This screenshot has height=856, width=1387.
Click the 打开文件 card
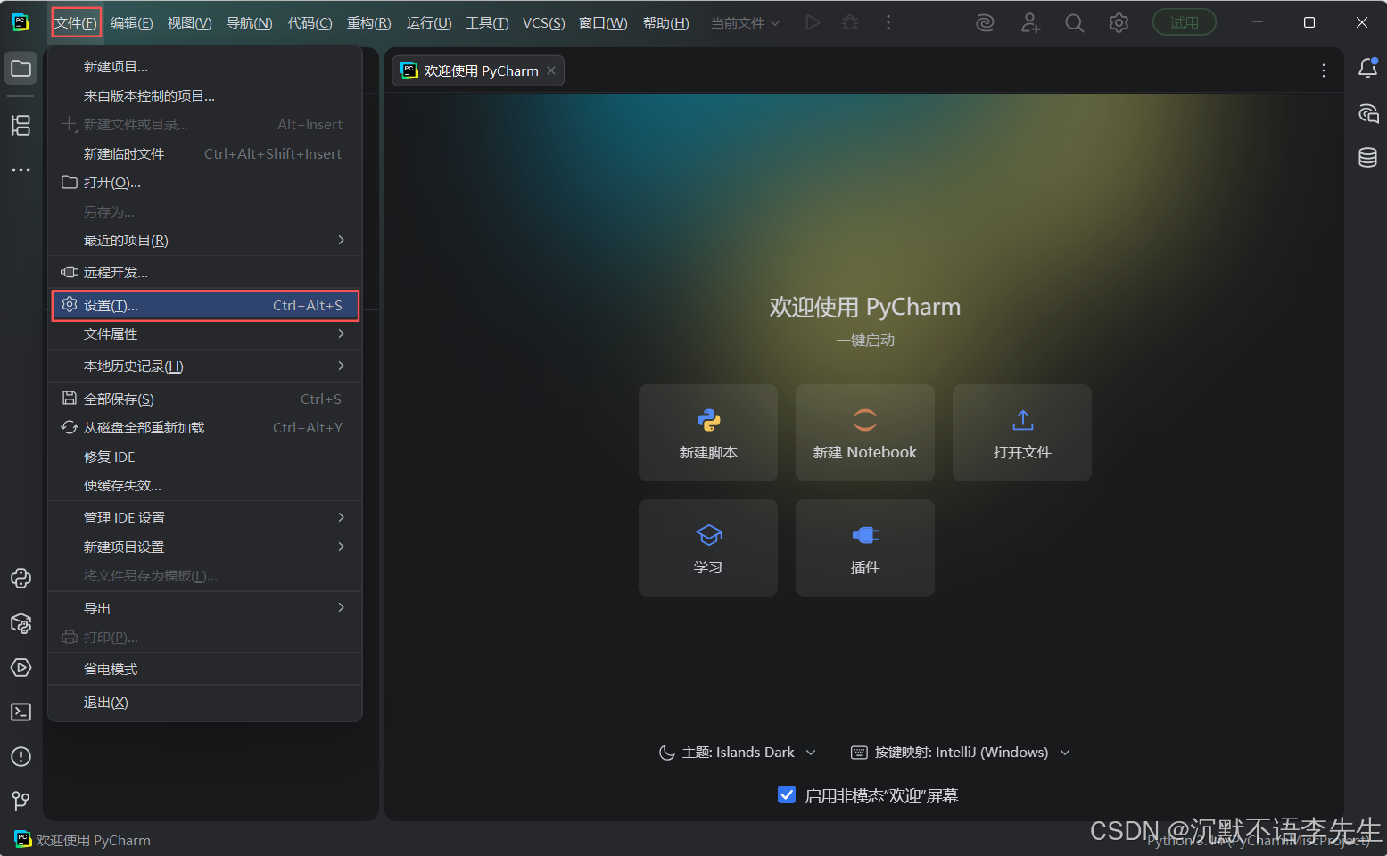click(1022, 432)
